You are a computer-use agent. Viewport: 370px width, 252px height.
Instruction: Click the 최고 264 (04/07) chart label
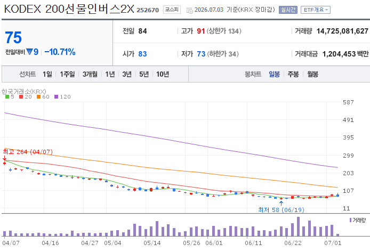[28, 152]
